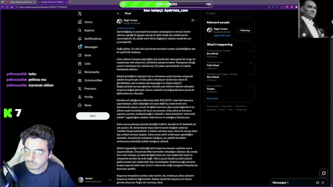This screenshot has height=187, width=333.
Task: Open new message compose icon
Action: [318, 183]
